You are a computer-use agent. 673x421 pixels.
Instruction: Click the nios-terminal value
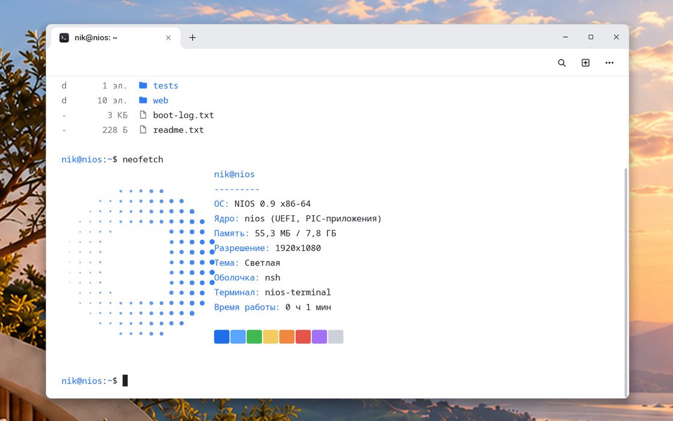coord(298,292)
